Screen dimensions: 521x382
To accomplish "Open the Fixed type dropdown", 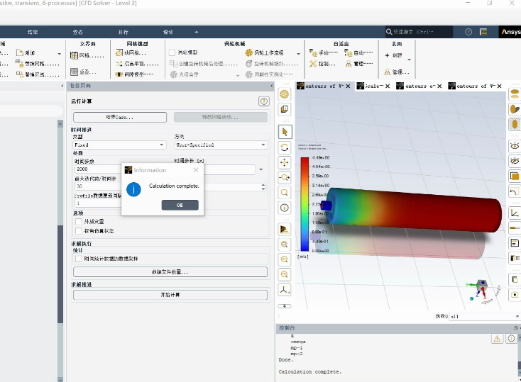I will point(119,145).
